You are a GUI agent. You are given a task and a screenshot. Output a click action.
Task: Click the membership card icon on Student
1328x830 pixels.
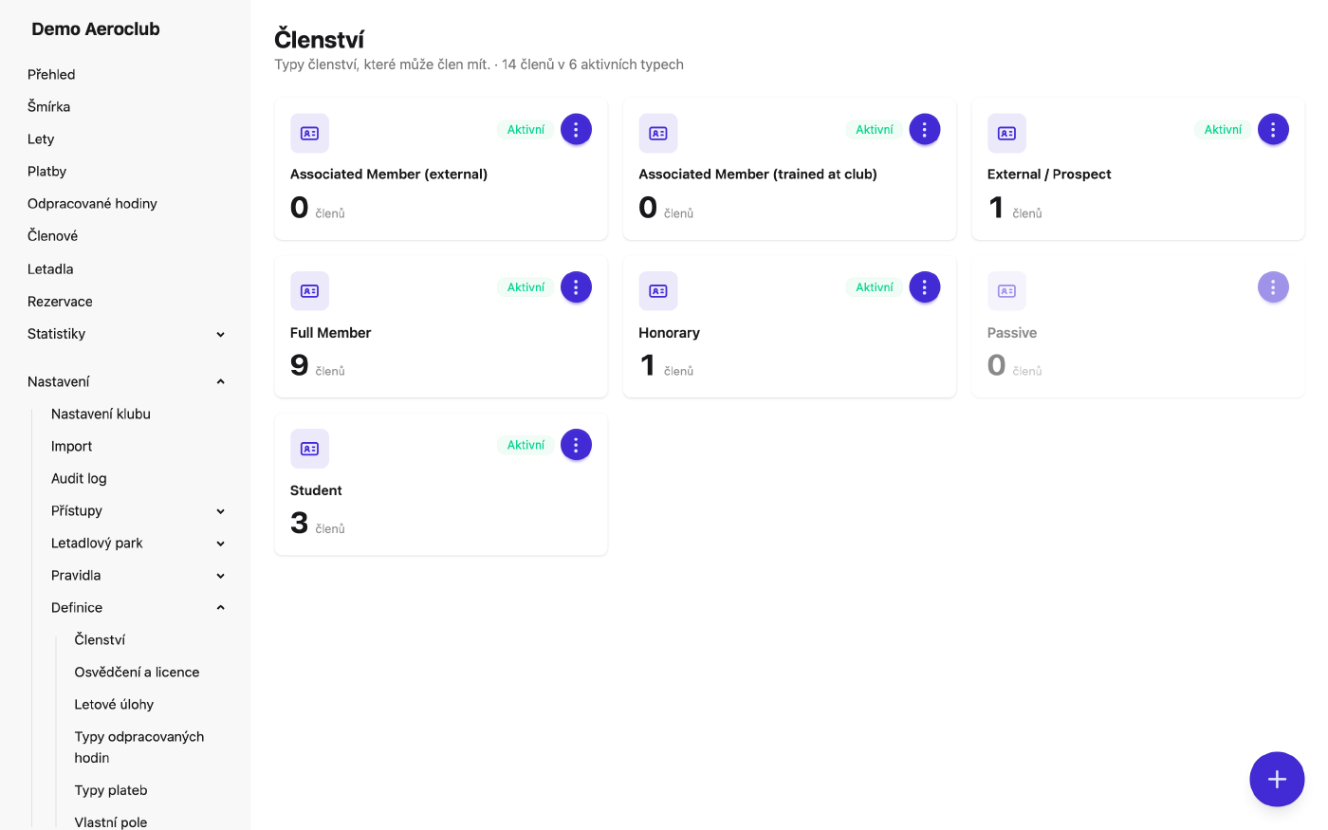(309, 449)
